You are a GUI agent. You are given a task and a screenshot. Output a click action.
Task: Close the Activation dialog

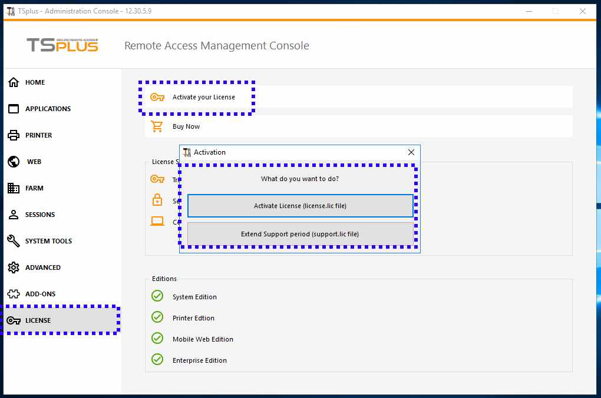click(411, 152)
